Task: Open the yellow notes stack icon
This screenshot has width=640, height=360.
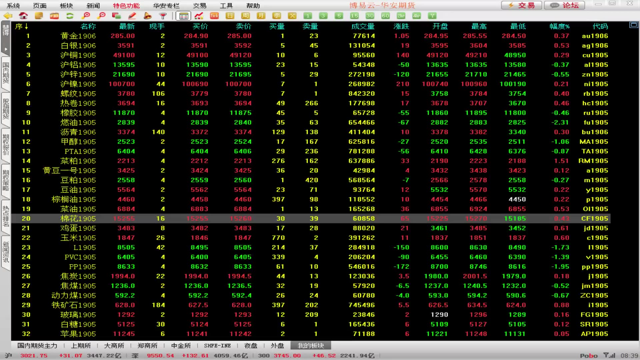Action: [x=39, y=16]
